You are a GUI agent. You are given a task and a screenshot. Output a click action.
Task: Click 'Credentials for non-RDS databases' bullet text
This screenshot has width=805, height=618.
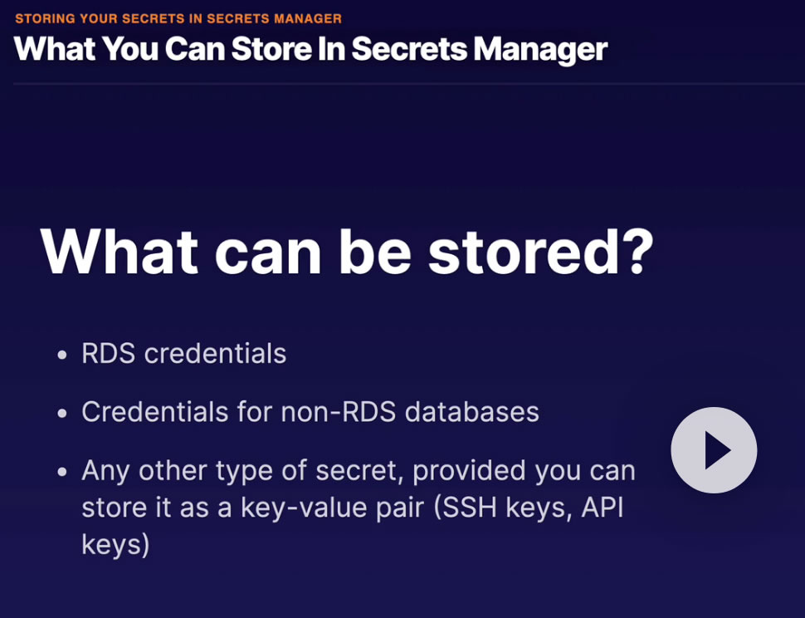[x=310, y=412]
